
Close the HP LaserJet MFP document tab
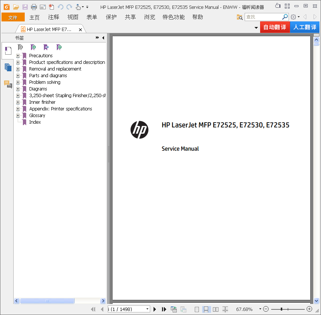pos(80,30)
